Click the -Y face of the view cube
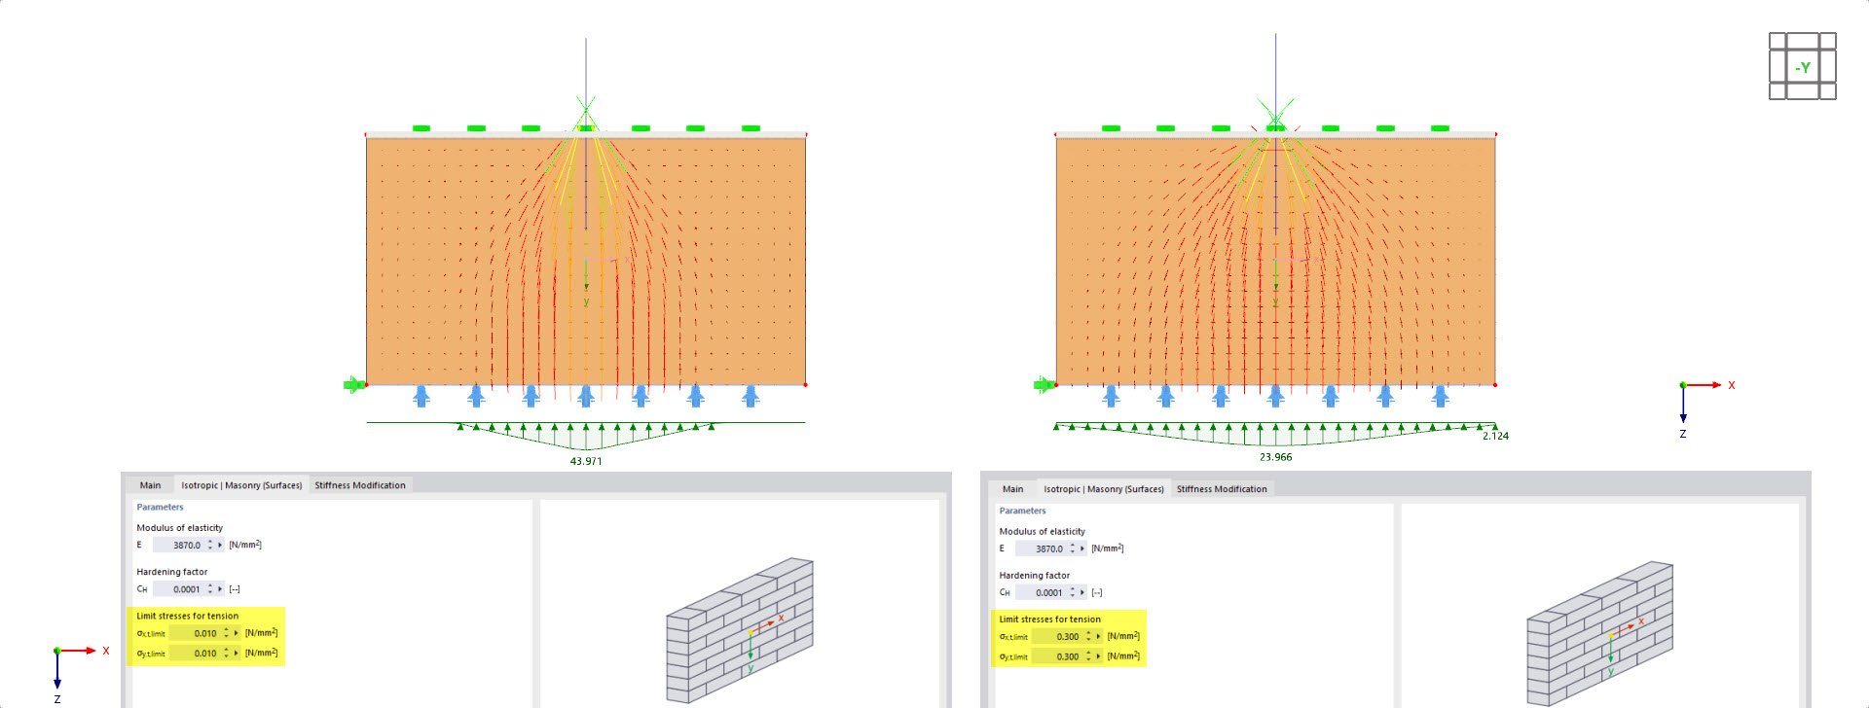This screenshot has height=708, width=1869. tap(1803, 67)
